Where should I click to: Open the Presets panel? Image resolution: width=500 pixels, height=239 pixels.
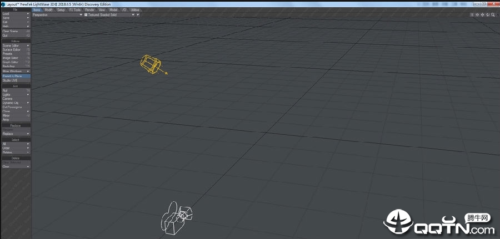click(16, 54)
